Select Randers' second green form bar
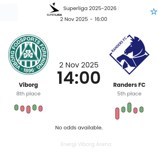 pyautogui.click(x=123, y=109)
